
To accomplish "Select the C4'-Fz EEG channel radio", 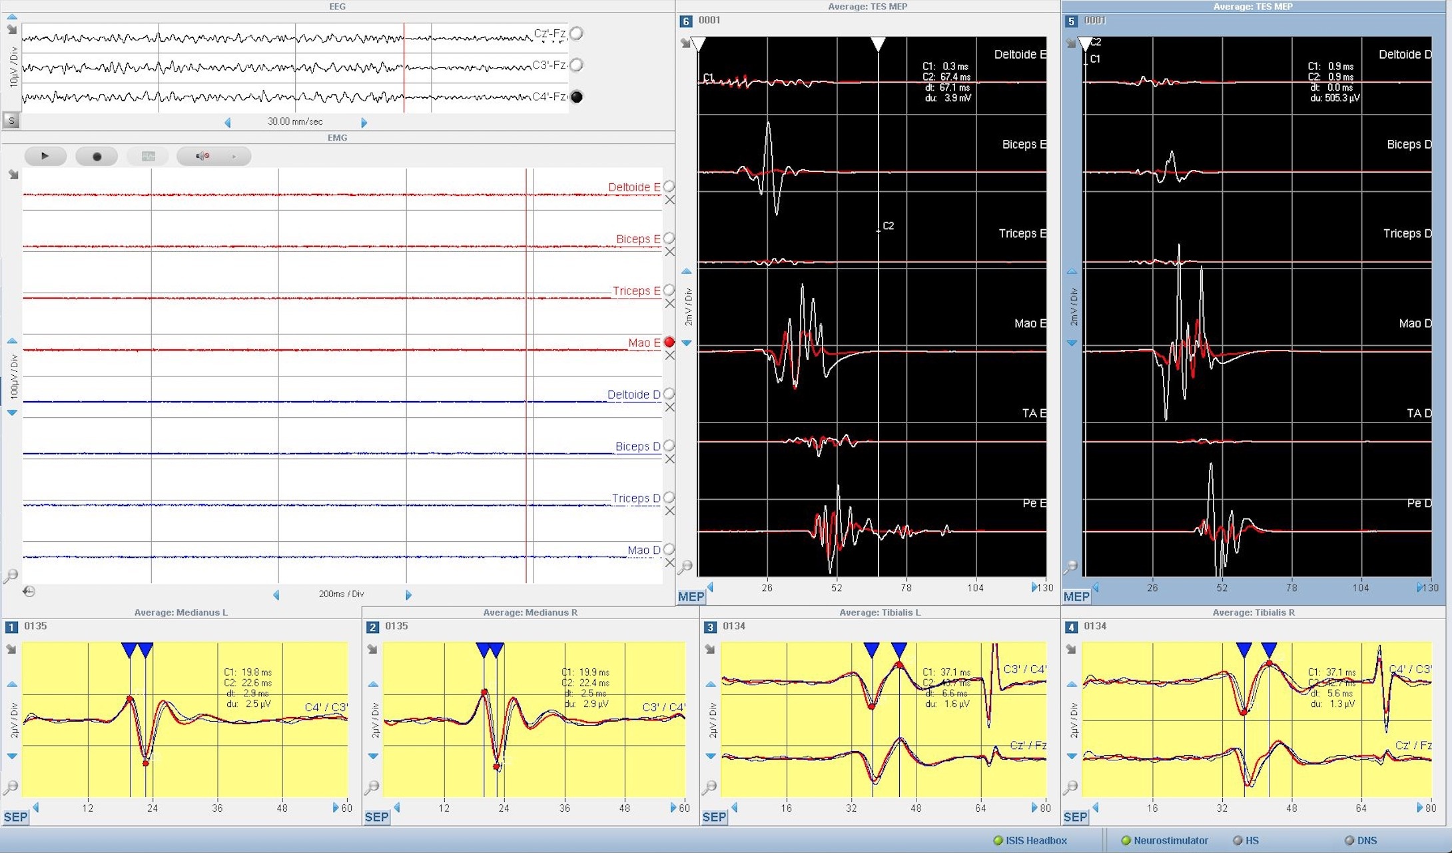I will [577, 97].
